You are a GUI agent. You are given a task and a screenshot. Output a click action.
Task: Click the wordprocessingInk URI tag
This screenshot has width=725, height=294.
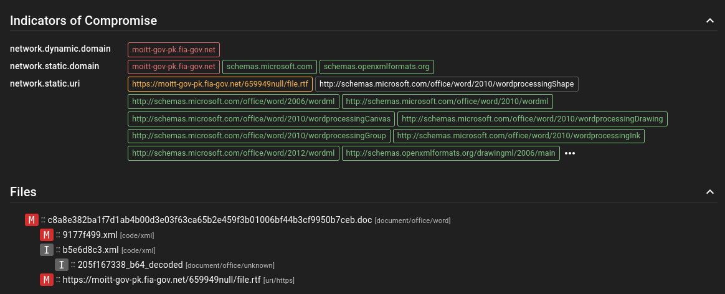(519, 136)
